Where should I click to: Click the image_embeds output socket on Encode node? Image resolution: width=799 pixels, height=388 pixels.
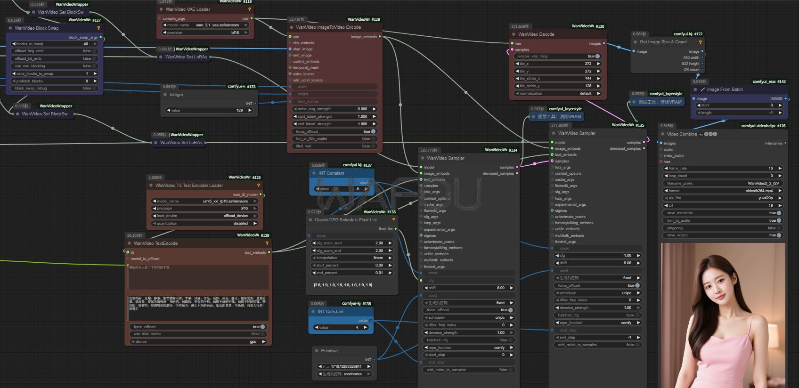[x=380, y=37]
